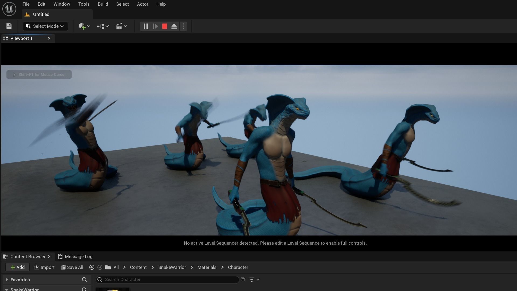Open the Actor menu
This screenshot has width=517, height=291.
pos(142,4)
